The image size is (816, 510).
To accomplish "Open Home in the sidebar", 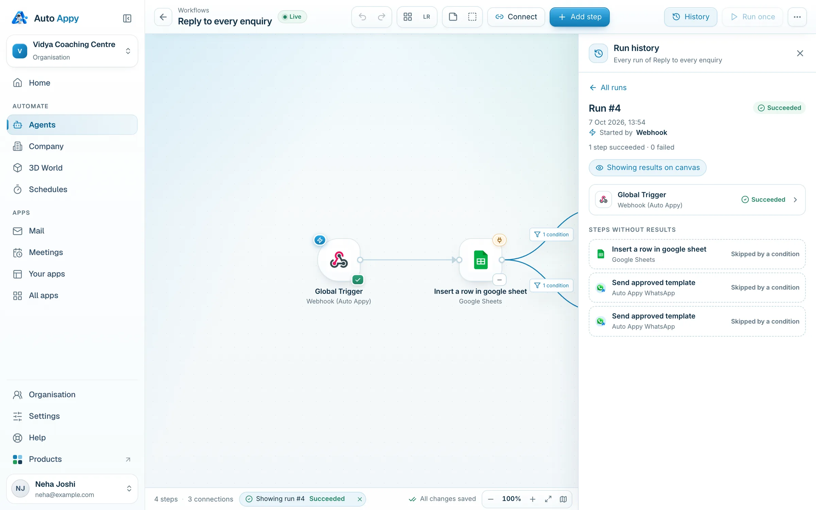I will pos(72,83).
